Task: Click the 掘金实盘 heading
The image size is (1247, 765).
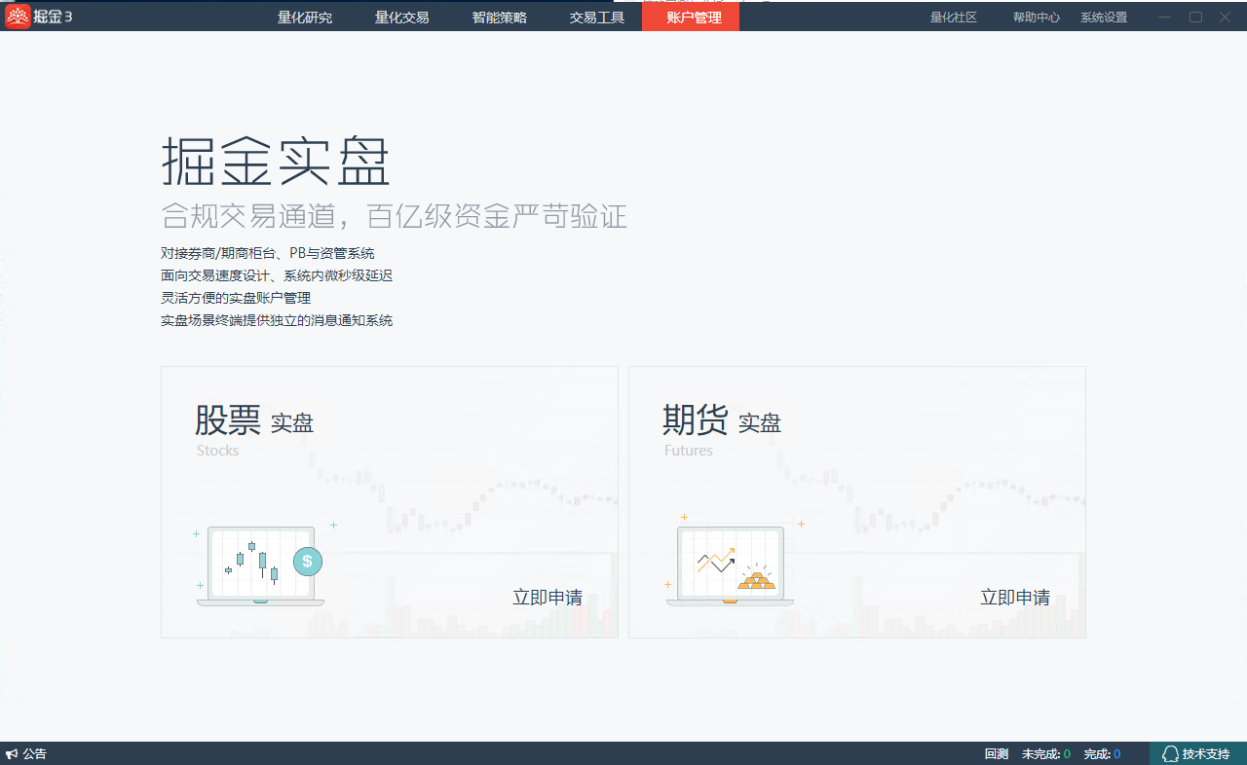Action: pyautogui.click(x=276, y=162)
